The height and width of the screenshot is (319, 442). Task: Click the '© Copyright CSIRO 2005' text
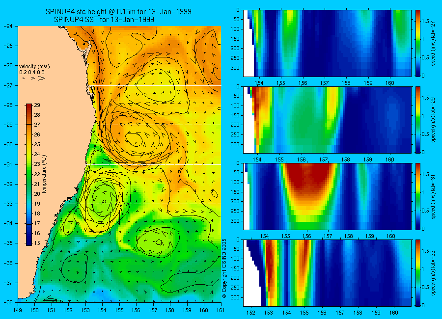(x=224, y=268)
